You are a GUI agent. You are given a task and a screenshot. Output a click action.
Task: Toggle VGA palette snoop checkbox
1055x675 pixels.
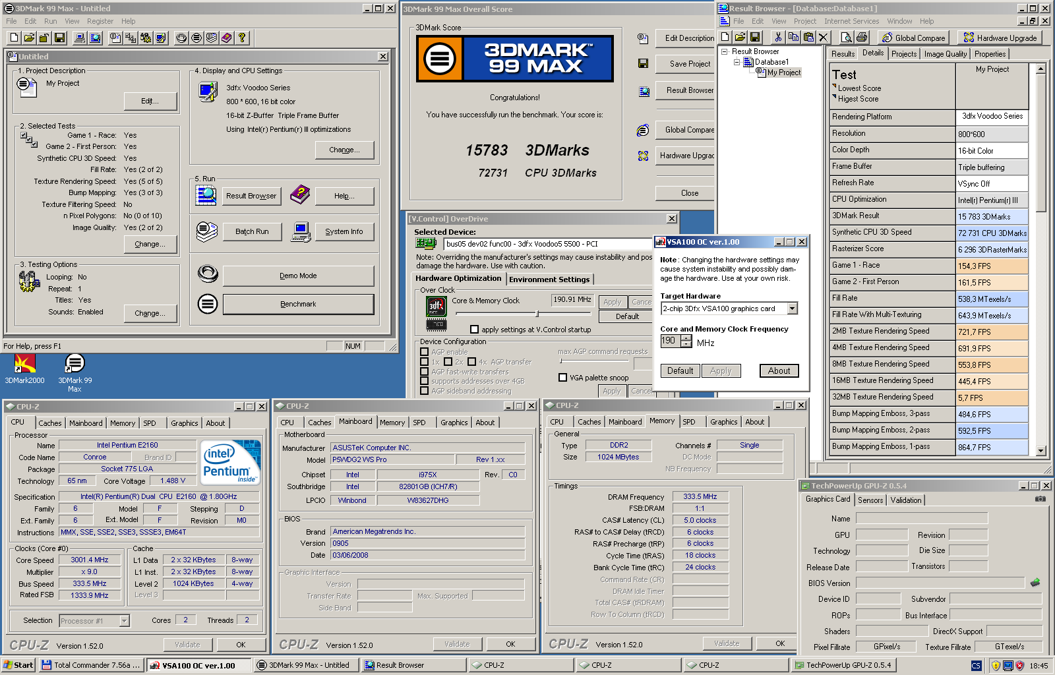click(x=562, y=378)
